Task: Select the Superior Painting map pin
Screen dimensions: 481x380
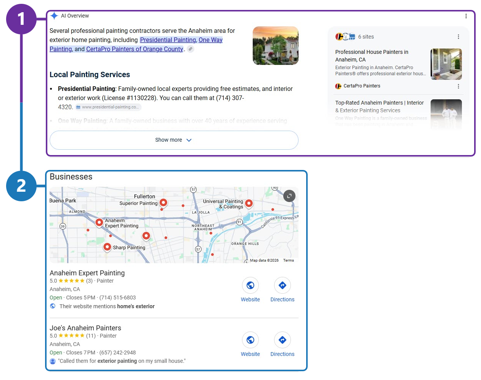Action: (163, 202)
